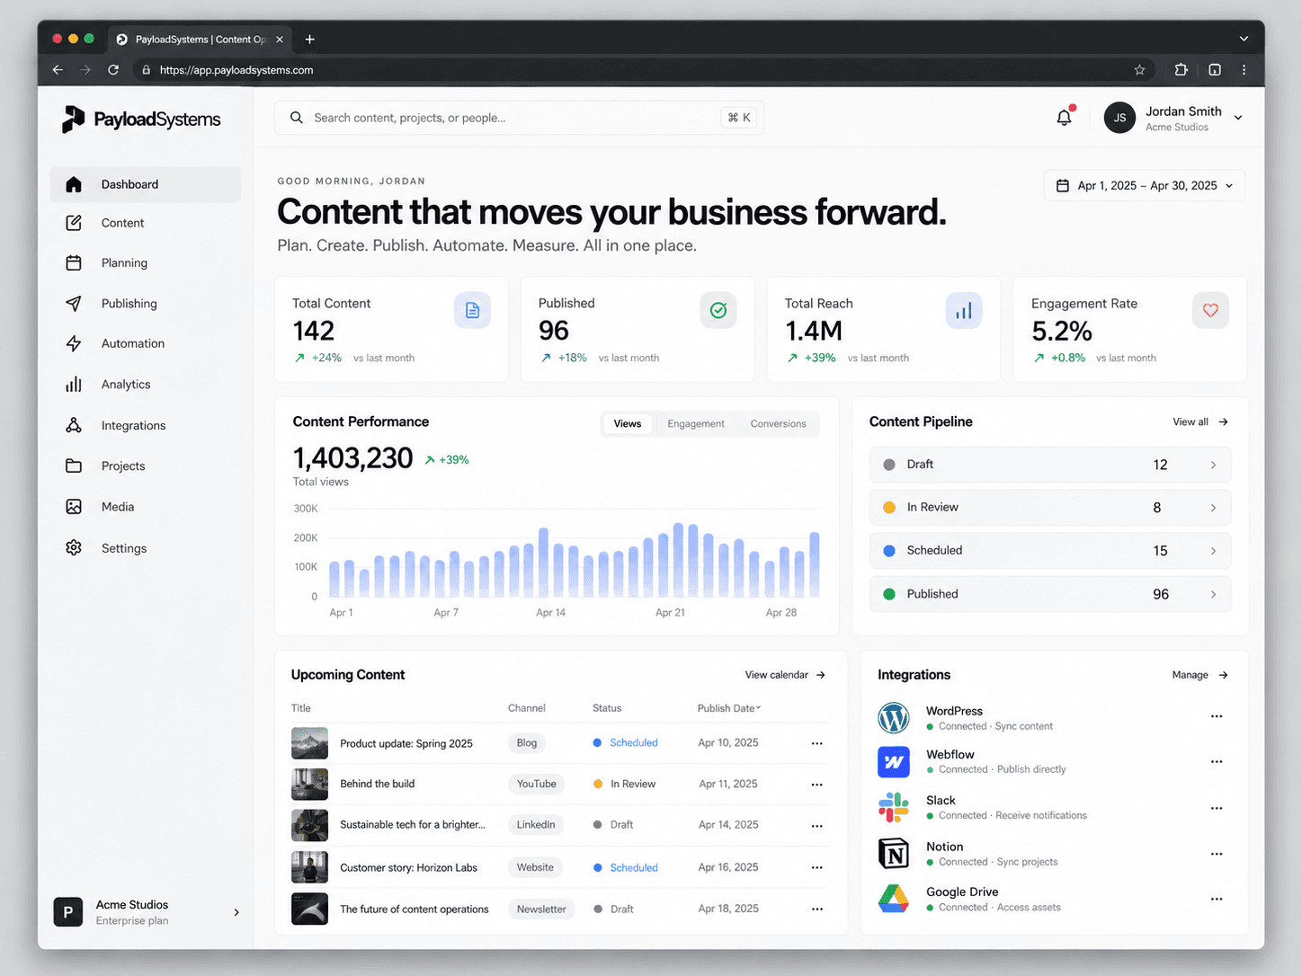Open the Media image icon
Image resolution: width=1302 pixels, height=976 pixels.
[x=74, y=507]
